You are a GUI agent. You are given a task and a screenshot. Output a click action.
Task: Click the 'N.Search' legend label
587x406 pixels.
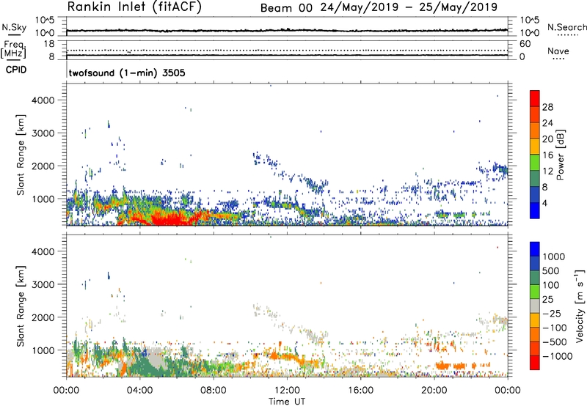567,27
